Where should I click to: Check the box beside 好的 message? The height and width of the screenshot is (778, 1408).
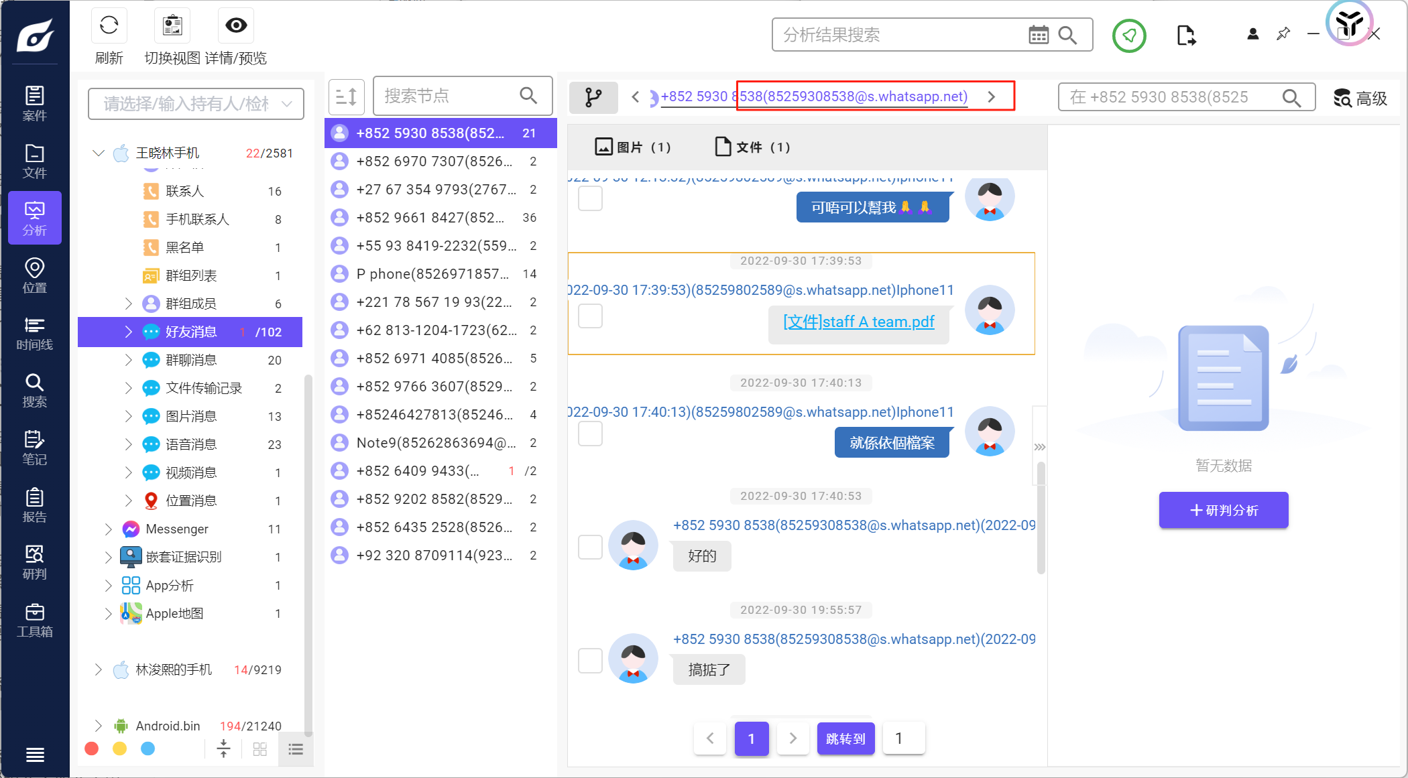590,546
